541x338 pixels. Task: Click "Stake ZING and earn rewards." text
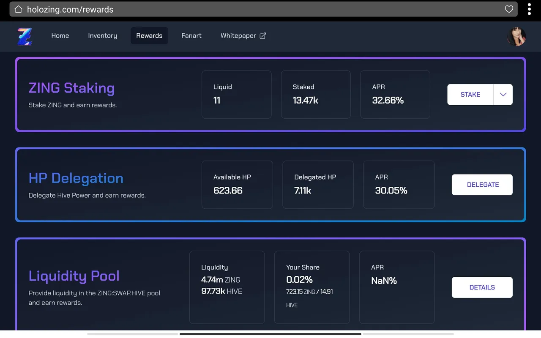73,105
